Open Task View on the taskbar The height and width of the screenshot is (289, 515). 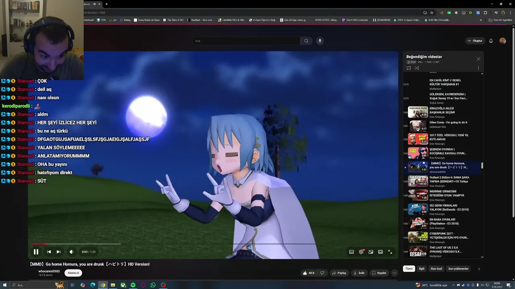tap(72, 285)
